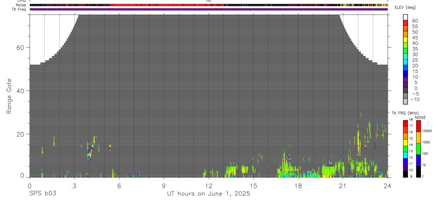Click the green 100–1000 NOISE colorbar segment
This screenshot has height=201, width=436.
click(x=419, y=149)
